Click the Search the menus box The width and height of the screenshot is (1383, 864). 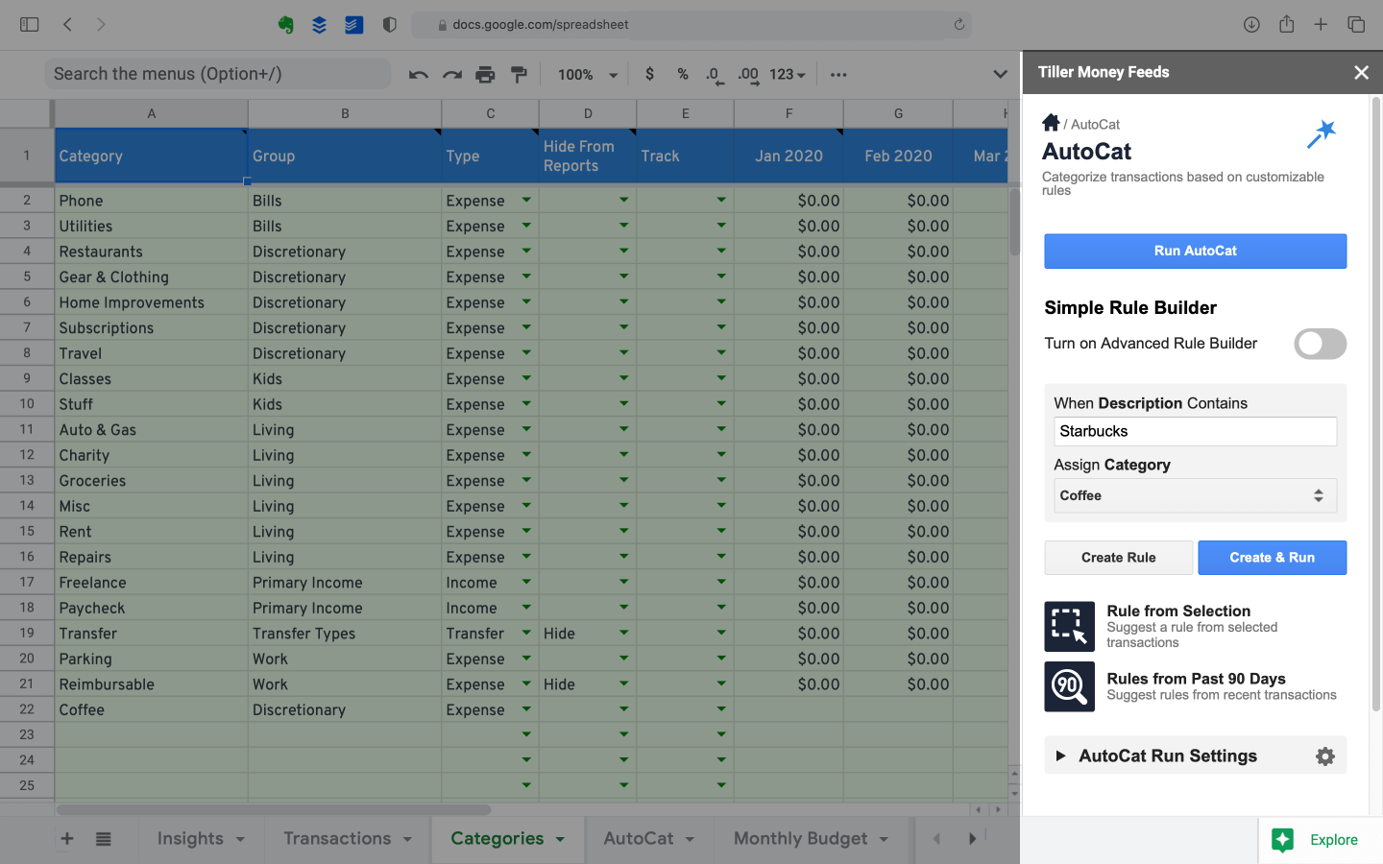point(218,74)
